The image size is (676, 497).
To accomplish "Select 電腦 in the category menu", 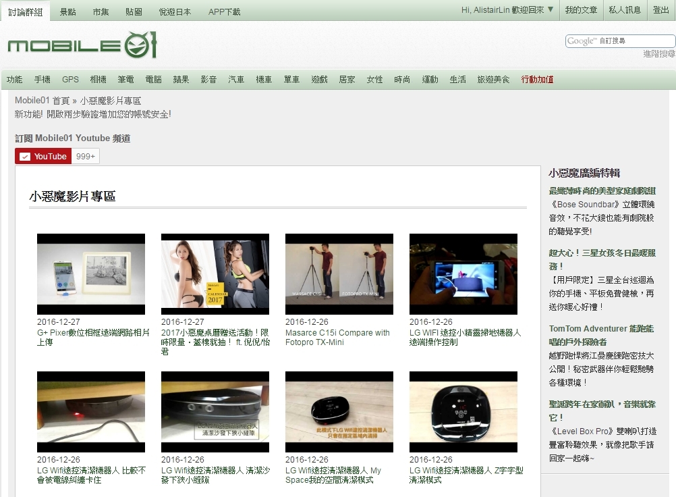I will (153, 80).
